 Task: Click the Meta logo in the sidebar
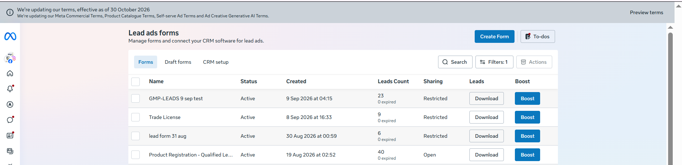click(x=10, y=36)
